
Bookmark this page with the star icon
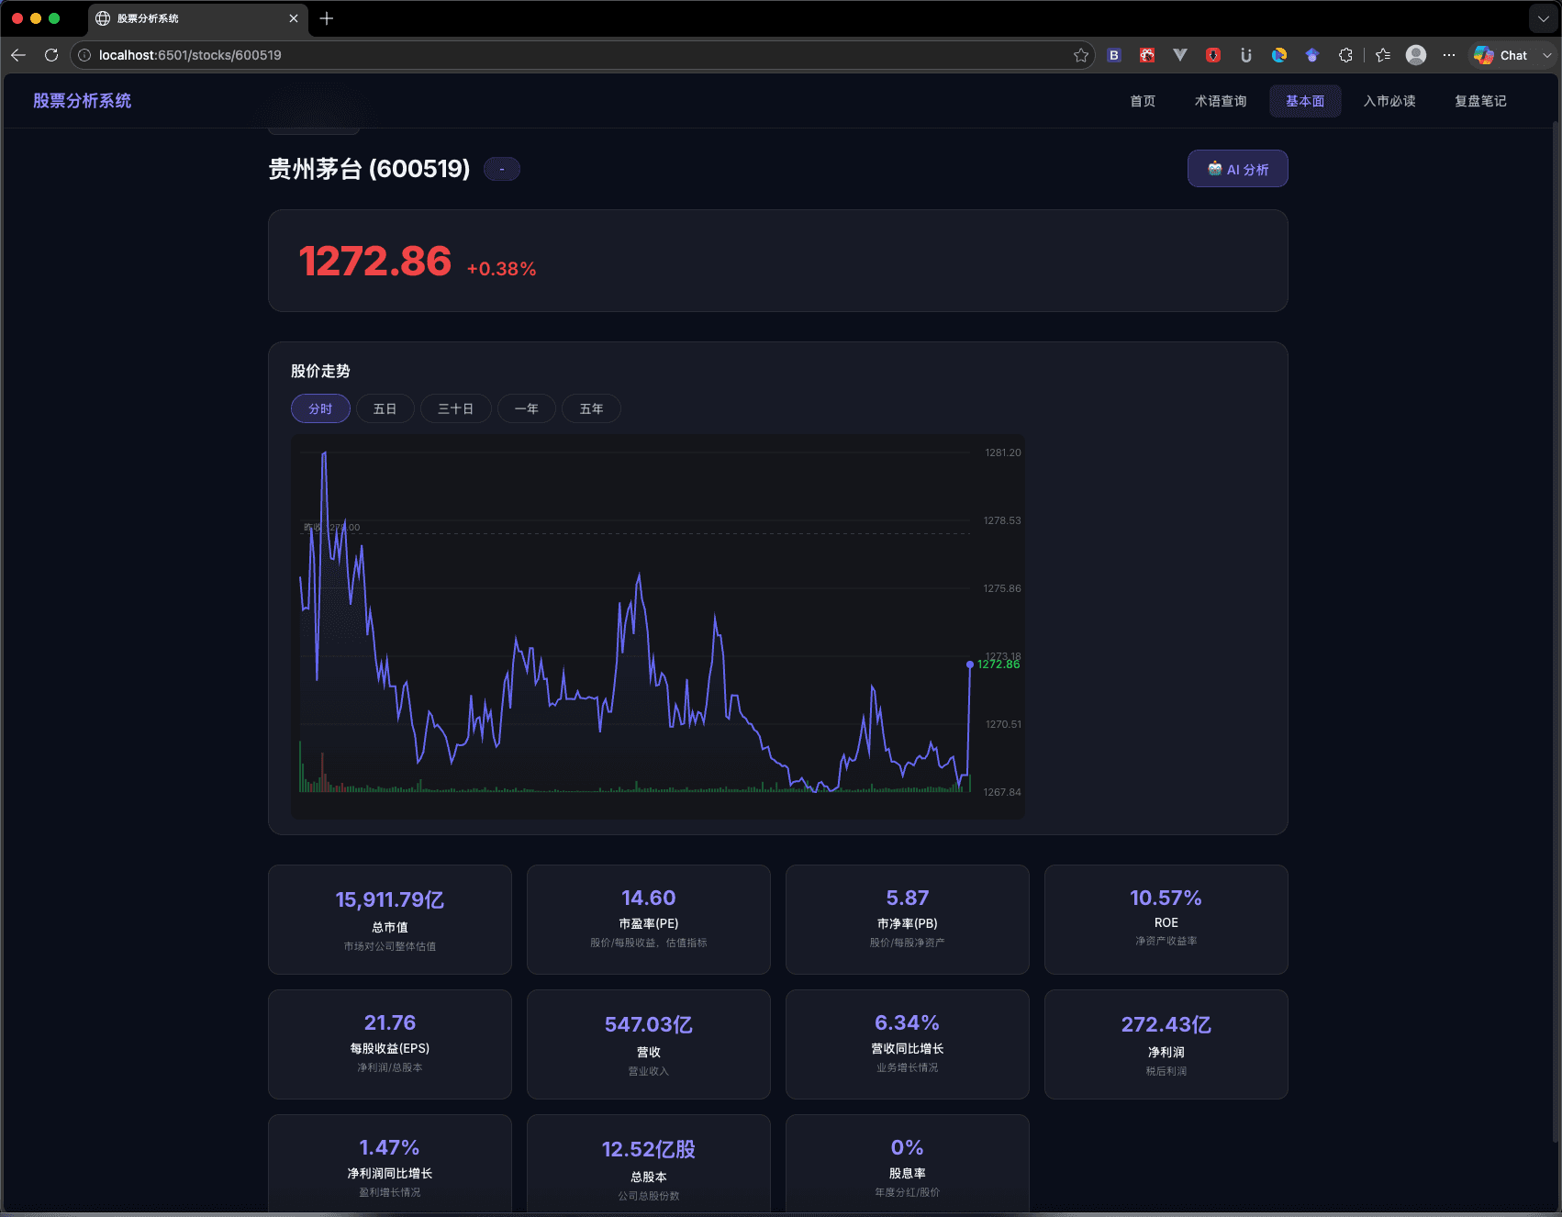pyautogui.click(x=1081, y=55)
